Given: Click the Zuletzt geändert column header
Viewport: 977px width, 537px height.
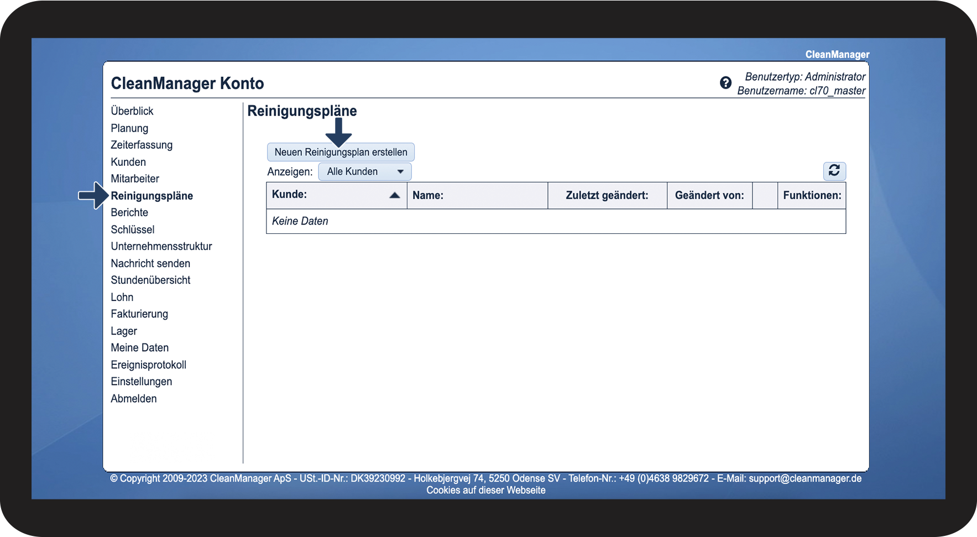Looking at the screenshot, I should (607, 195).
